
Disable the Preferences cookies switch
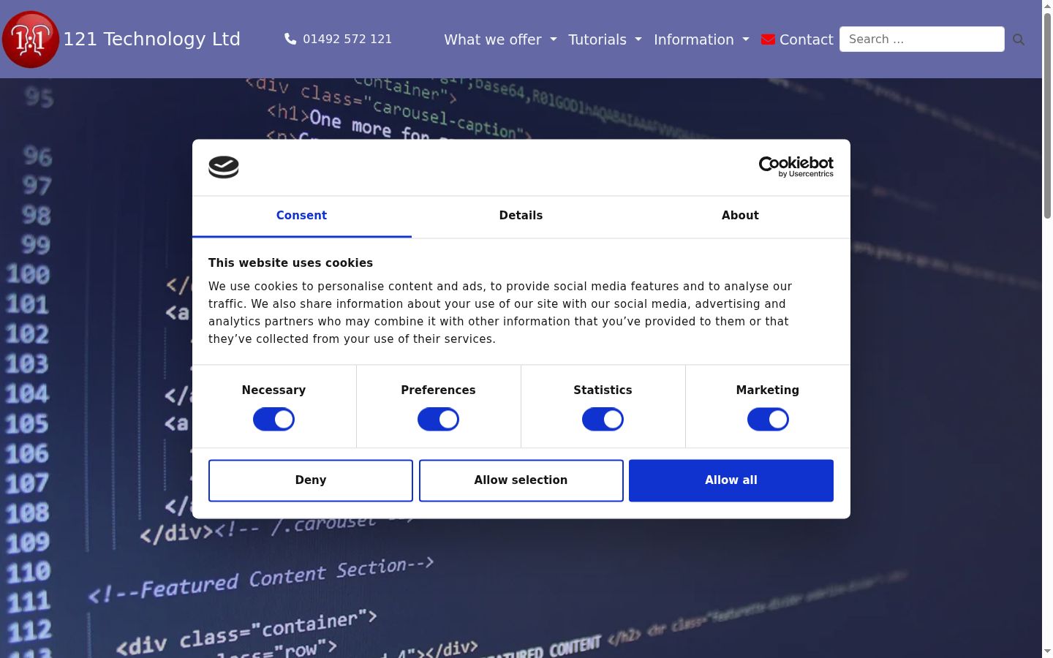coord(438,420)
